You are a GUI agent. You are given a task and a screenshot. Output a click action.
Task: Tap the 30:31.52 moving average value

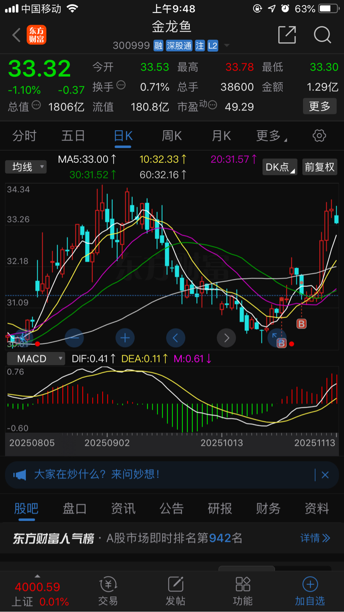pyautogui.click(x=93, y=175)
